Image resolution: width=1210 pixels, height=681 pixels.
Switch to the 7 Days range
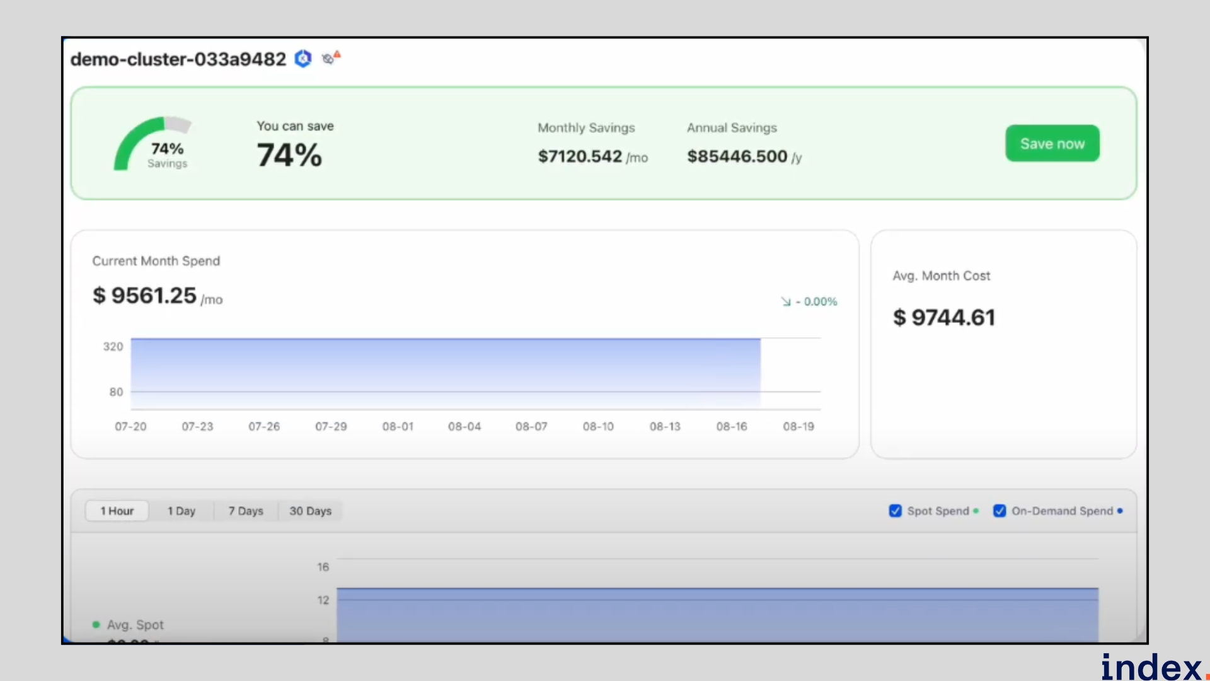click(246, 511)
